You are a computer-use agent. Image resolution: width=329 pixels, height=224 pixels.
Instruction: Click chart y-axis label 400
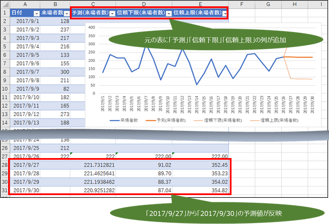click(92, 27)
